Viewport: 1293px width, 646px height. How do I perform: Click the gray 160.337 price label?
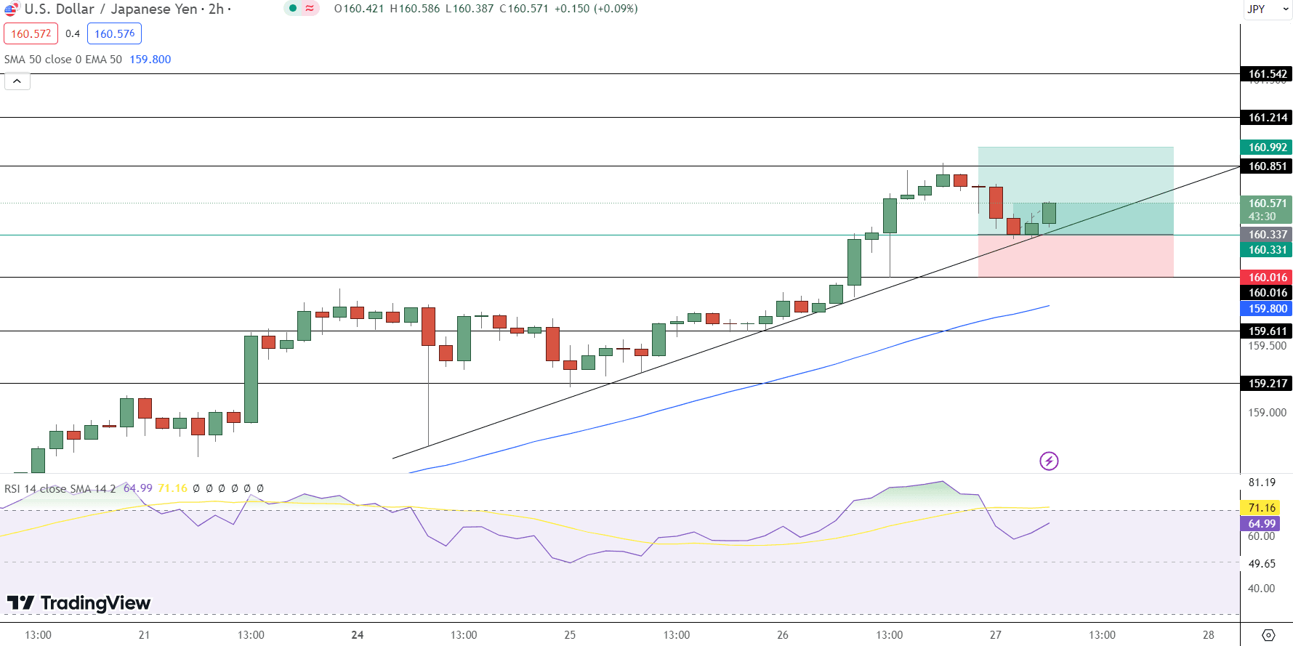pyautogui.click(x=1266, y=235)
